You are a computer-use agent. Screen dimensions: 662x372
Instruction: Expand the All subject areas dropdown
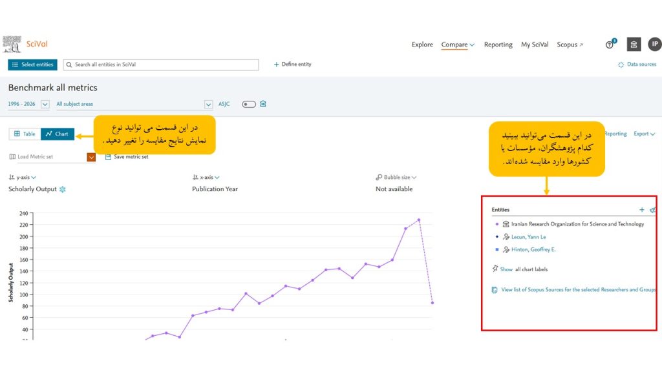208,104
